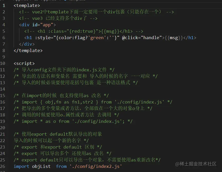Click the comment about vue2 template needing one div

pyautogui.click(x=96, y=12)
